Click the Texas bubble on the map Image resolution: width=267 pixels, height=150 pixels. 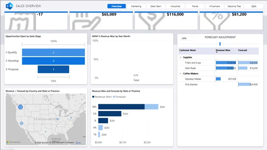pos(45,132)
